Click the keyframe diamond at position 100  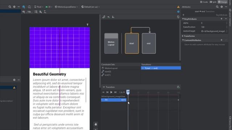(x=178, y=100)
